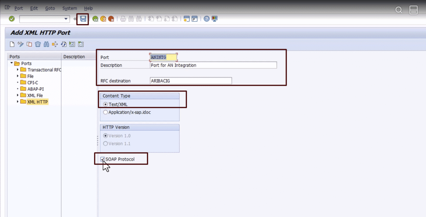Click the search magnifier icon top right

point(399,10)
